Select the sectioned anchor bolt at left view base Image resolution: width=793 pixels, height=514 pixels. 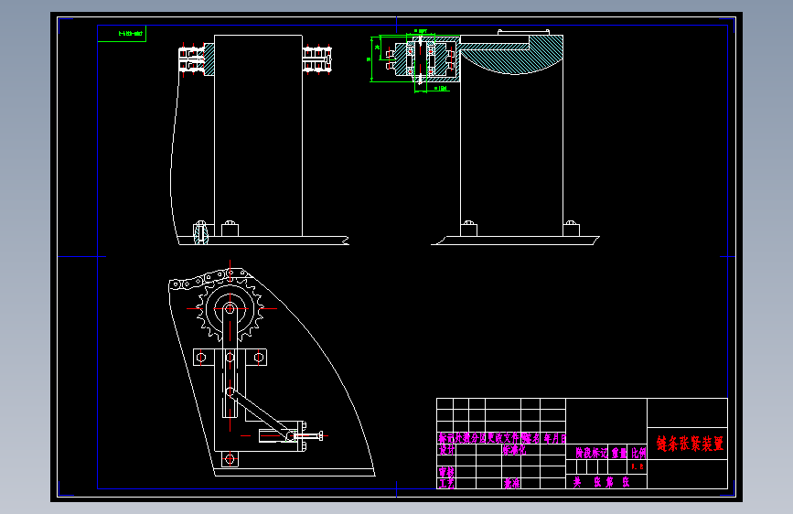(x=201, y=232)
